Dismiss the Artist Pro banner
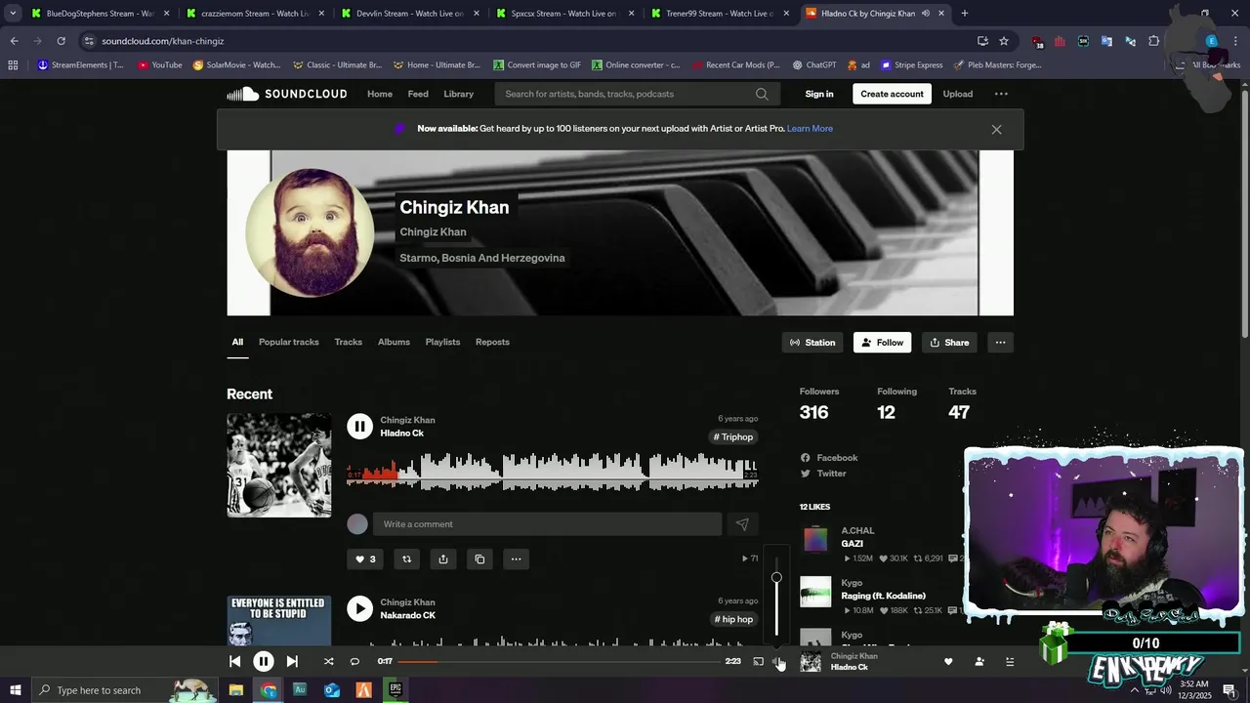Image resolution: width=1250 pixels, height=703 pixels. click(x=996, y=129)
